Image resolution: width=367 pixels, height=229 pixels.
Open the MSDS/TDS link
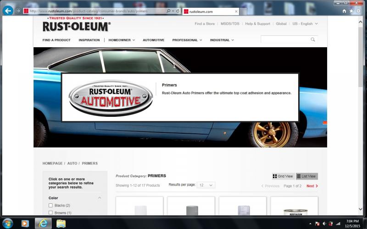pyautogui.click(x=230, y=24)
